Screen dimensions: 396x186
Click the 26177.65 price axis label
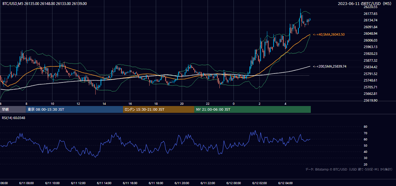click(x=370, y=14)
